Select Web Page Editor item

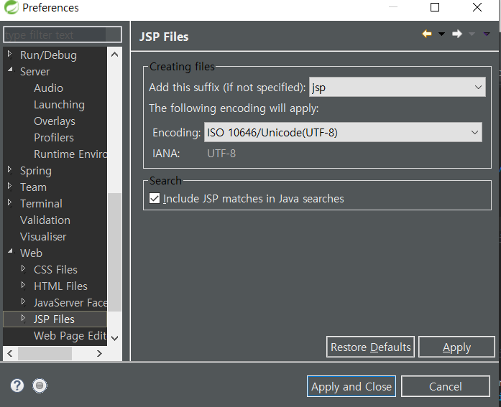(x=70, y=335)
